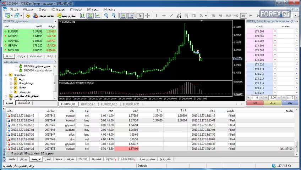301x170 pixels.
Task: Open dropdown arrow next to new chart icon
Action: click(12, 16)
